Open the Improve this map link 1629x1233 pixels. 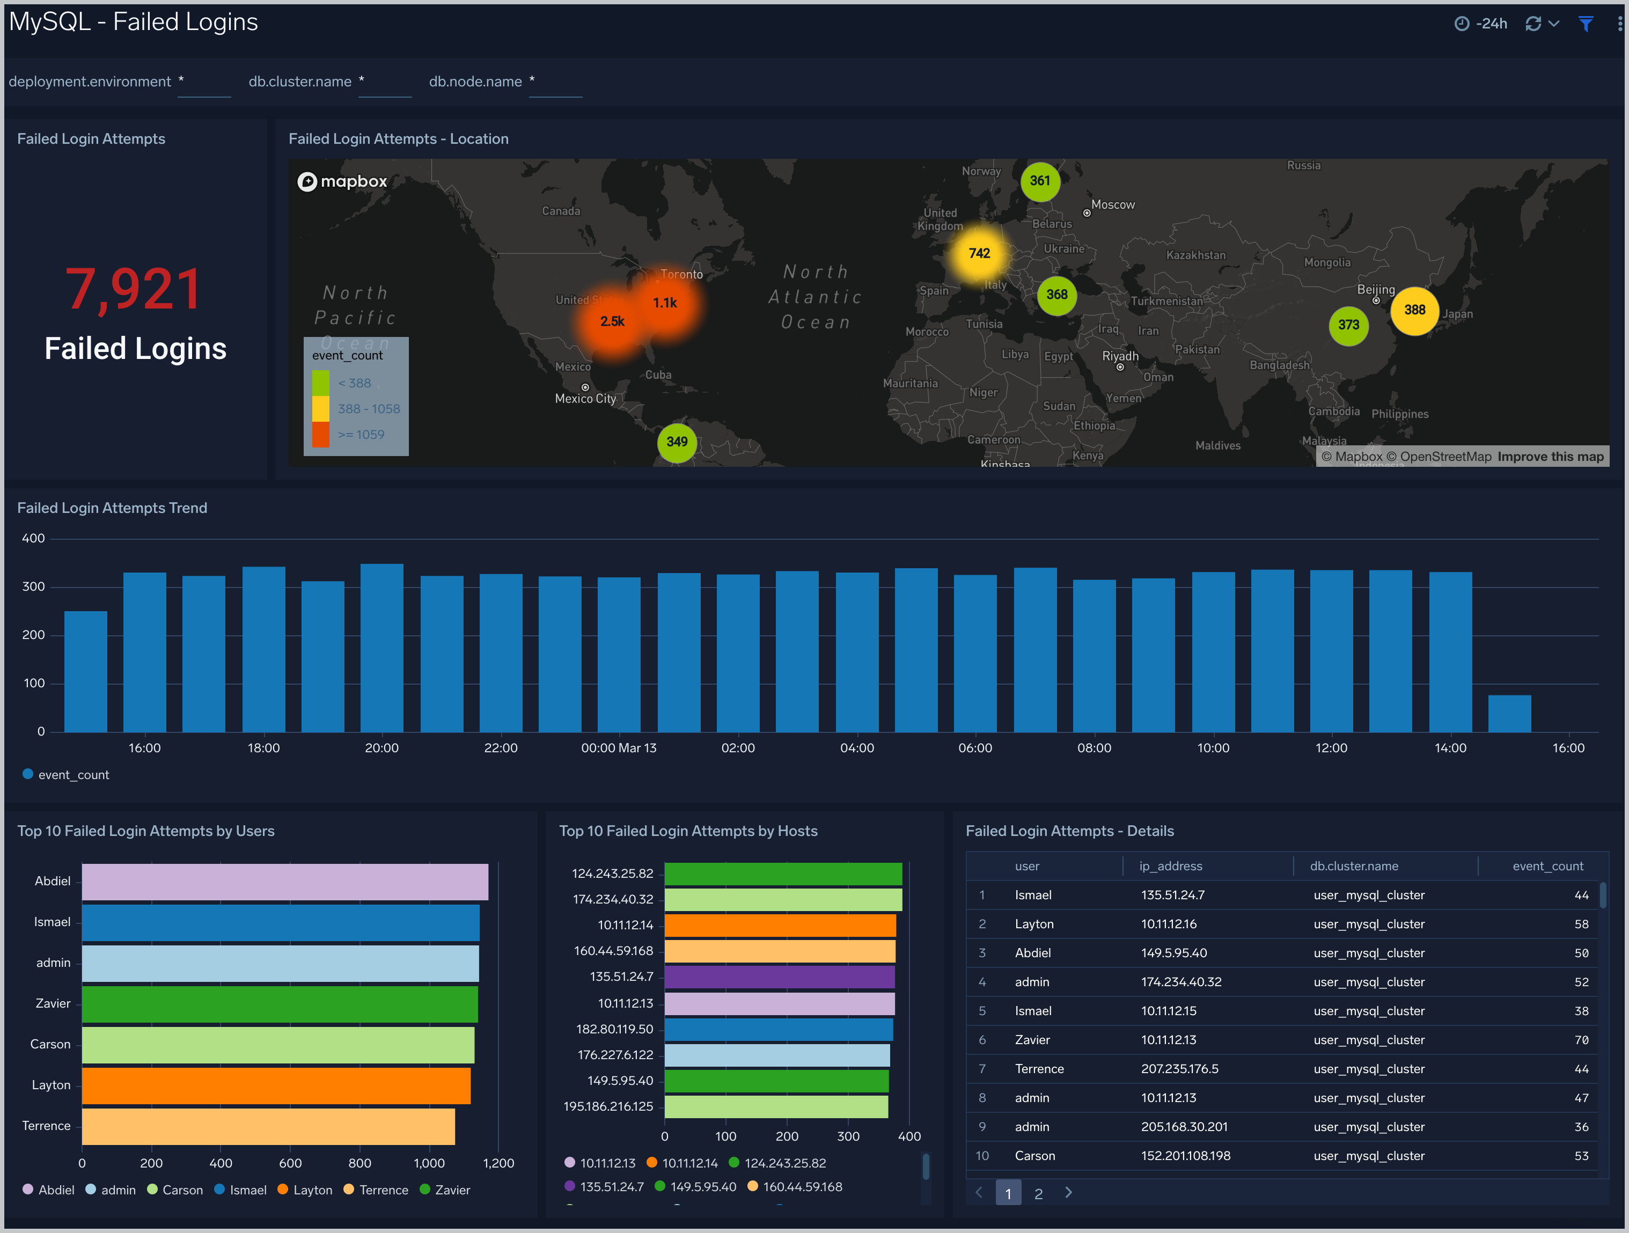coord(1550,457)
